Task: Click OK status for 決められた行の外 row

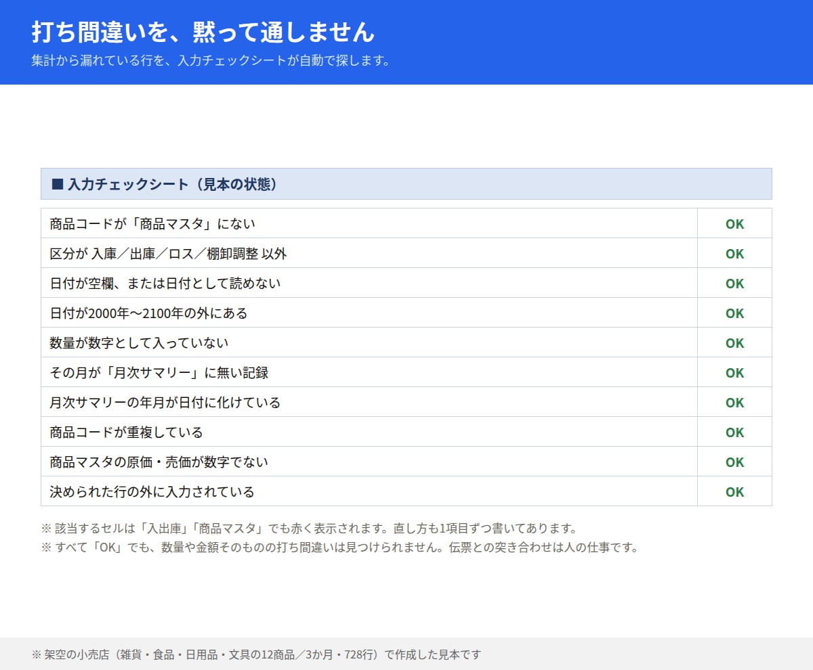Action: coord(734,492)
